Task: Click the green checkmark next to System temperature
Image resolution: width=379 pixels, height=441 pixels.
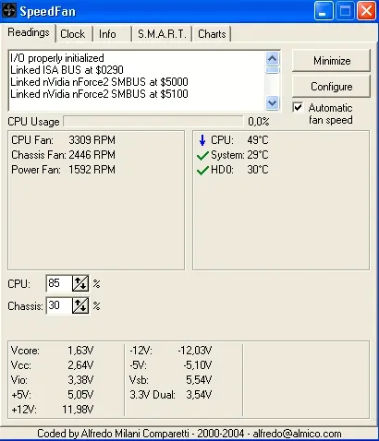Action: click(x=202, y=156)
